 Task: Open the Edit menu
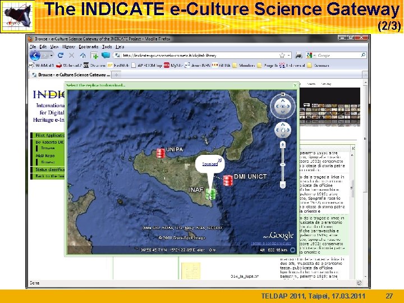pyautogui.click(x=43, y=47)
